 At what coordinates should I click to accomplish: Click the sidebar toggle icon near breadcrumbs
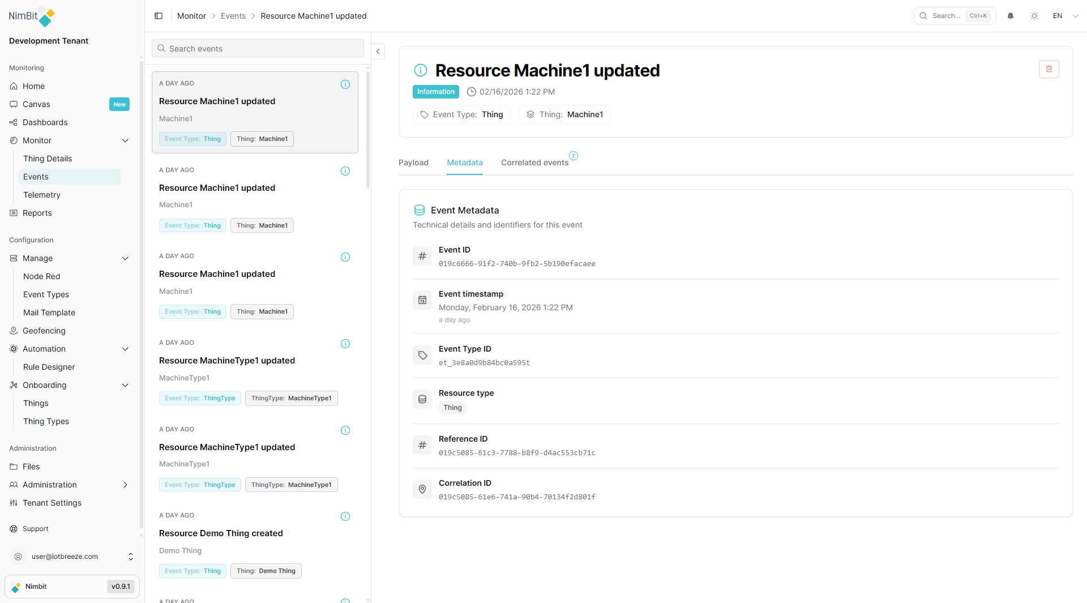159,16
